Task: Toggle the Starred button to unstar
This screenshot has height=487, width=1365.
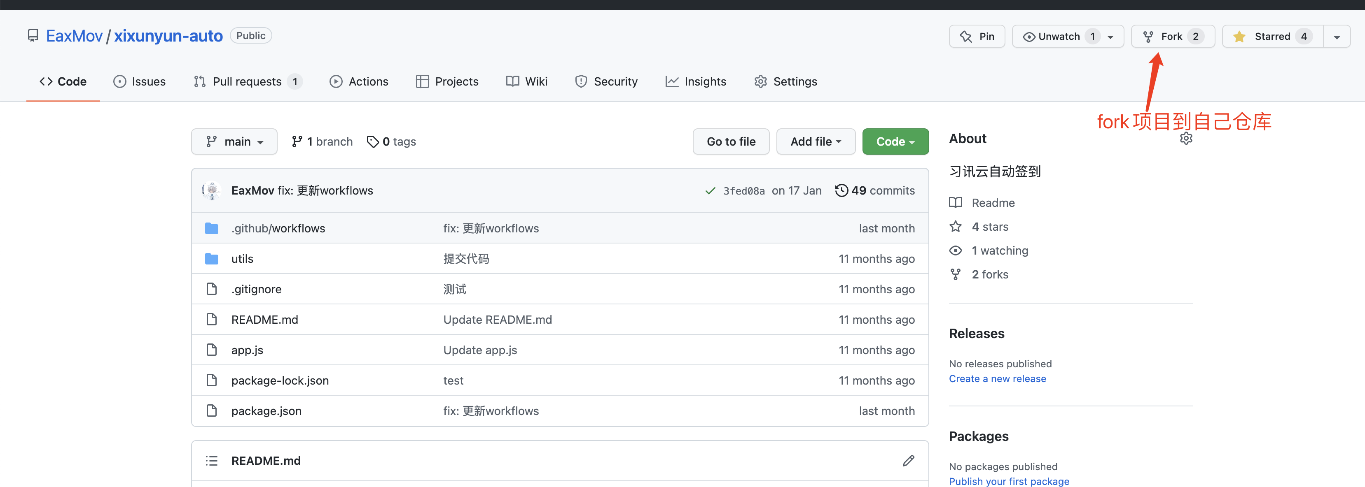Action: 1272,37
